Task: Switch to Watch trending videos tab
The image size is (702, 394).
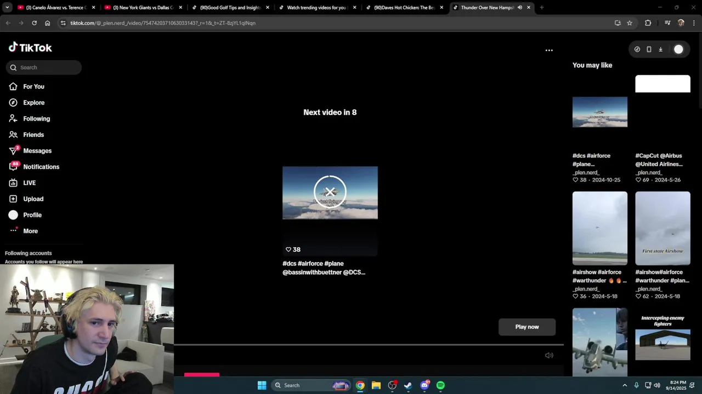Action: 316,8
